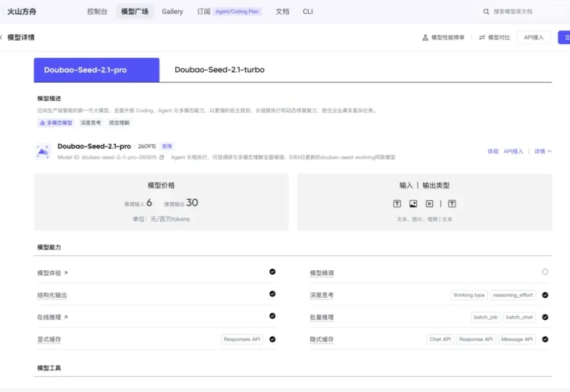Click the 批量推理 capability label

click(x=322, y=317)
